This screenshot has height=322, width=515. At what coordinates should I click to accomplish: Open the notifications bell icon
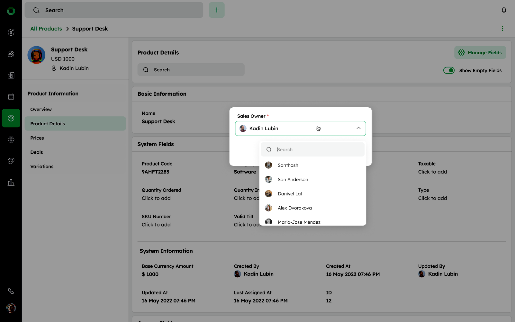pos(504,10)
